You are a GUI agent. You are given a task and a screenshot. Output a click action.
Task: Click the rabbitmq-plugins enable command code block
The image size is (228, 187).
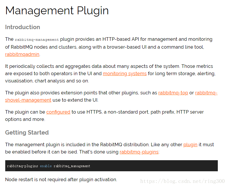[112, 166]
